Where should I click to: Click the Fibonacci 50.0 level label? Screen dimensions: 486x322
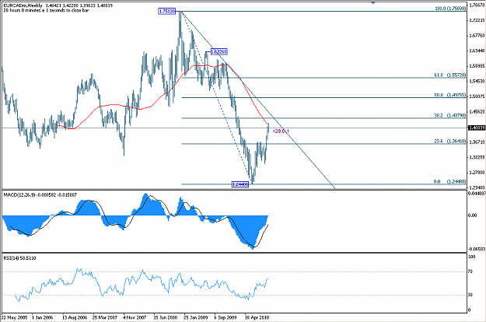(x=450, y=95)
